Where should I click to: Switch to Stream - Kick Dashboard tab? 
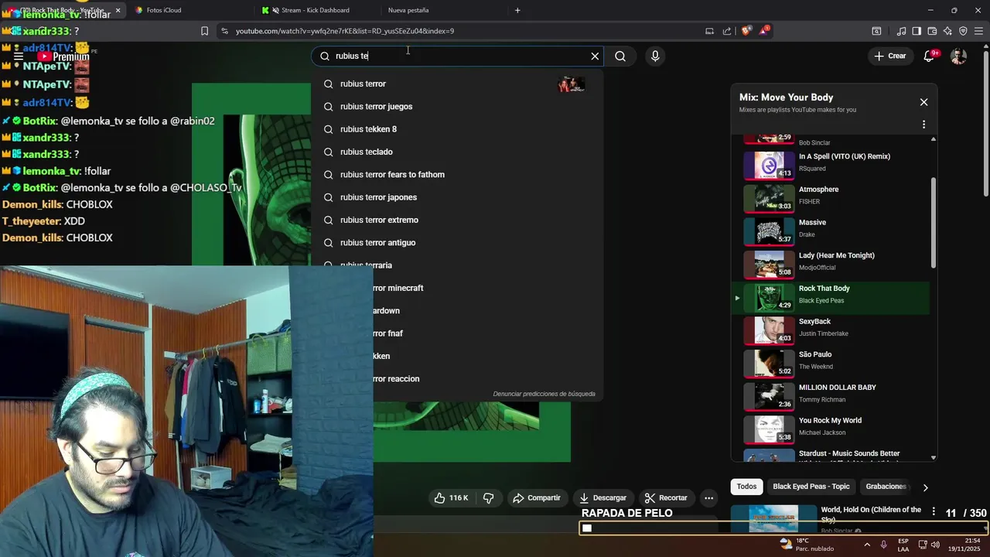coord(318,10)
